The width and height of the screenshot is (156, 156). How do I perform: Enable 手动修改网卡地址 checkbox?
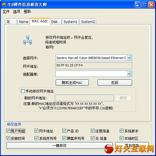(23, 91)
